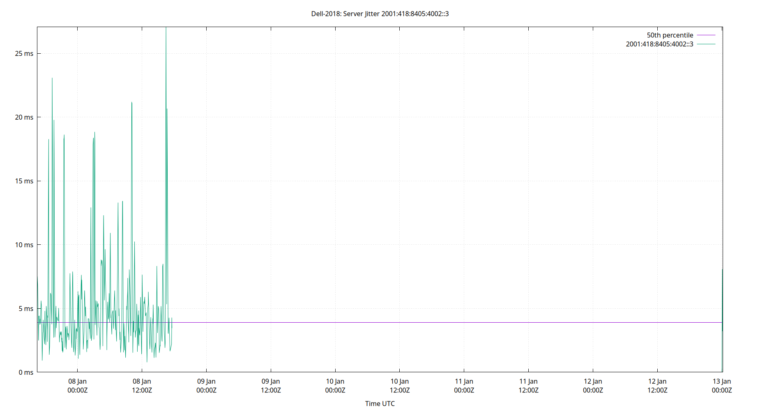Select the 12 Jan 12:00Z tick label
The width and height of the screenshot is (760, 410).
pyautogui.click(x=658, y=385)
